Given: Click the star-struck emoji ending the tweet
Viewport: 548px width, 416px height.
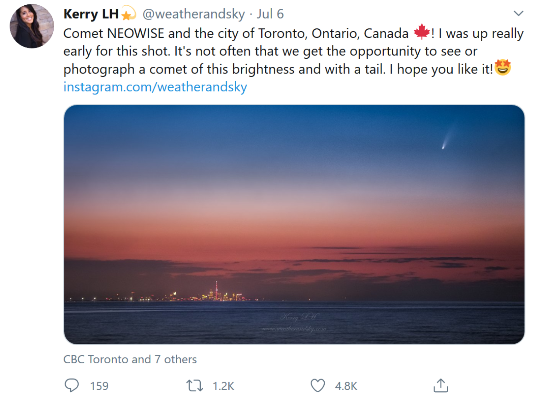Looking at the screenshot, I should tap(503, 67).
